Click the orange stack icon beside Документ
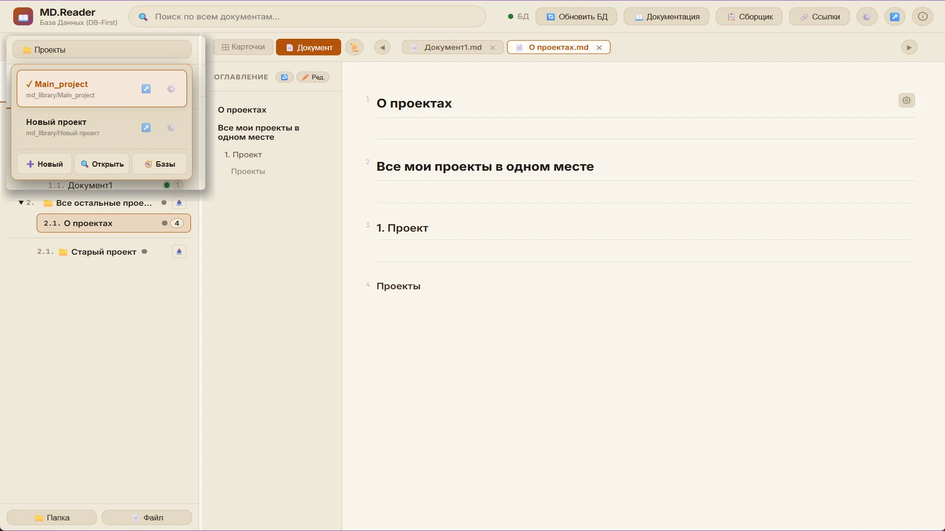945x531 pixels. (354, 47)
